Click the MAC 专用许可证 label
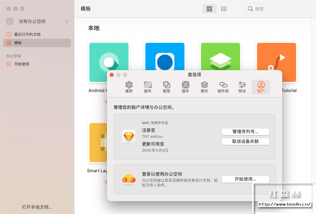Viewport: 316px width, 214px height. click(155, 123)
